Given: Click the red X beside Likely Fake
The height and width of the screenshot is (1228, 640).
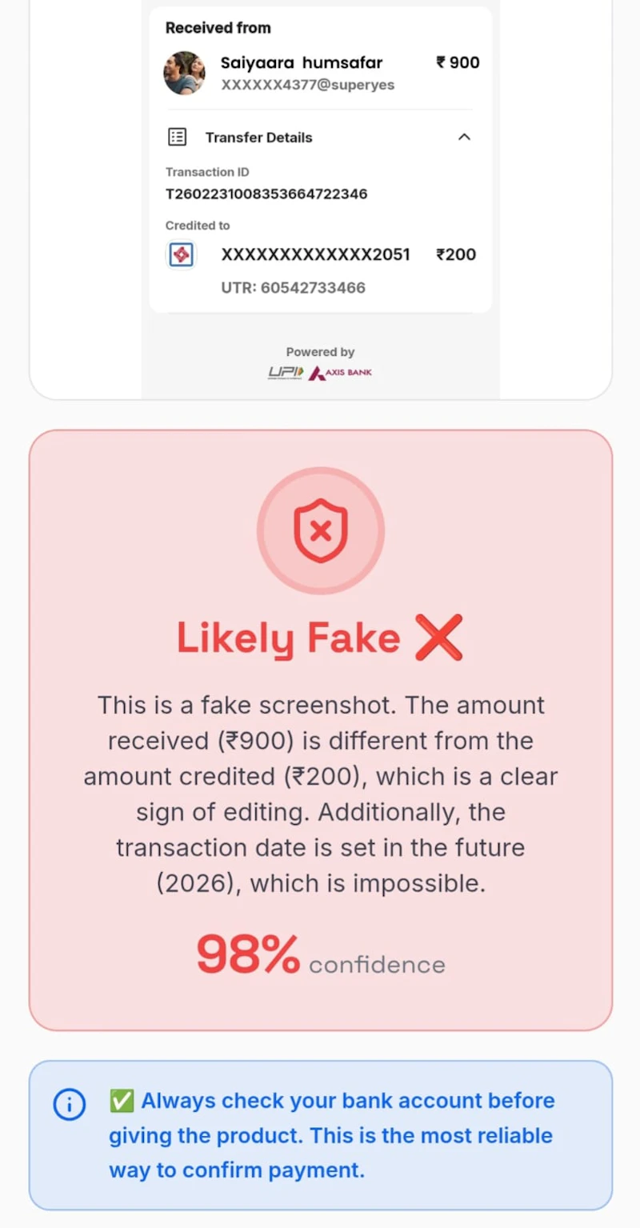Looking at the screenshot, I should (x=439, y=637).
